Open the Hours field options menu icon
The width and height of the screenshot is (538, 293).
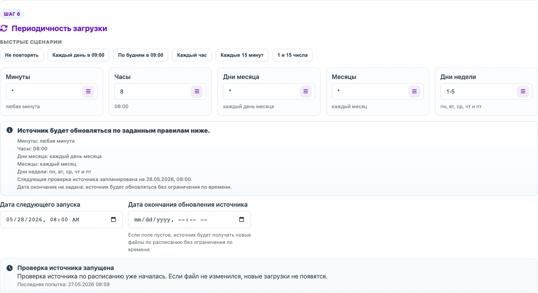point(197,92)
